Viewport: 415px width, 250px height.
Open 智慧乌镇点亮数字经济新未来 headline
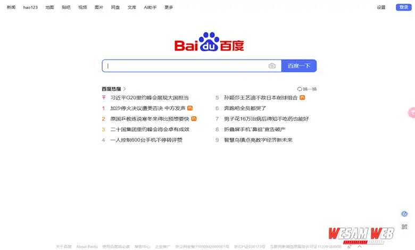pyautogui.click(x=259, y=140)
